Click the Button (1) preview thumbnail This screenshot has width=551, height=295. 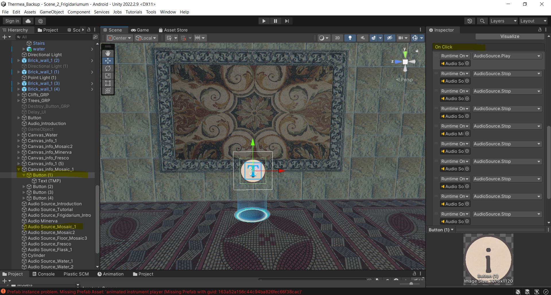488,258
